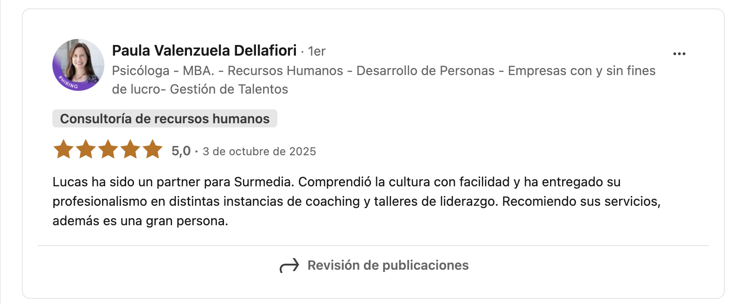This screenshot has width=742, height=304.
Task: Click the review date 3 de octubre de 2025
Action: coord(259,152)
